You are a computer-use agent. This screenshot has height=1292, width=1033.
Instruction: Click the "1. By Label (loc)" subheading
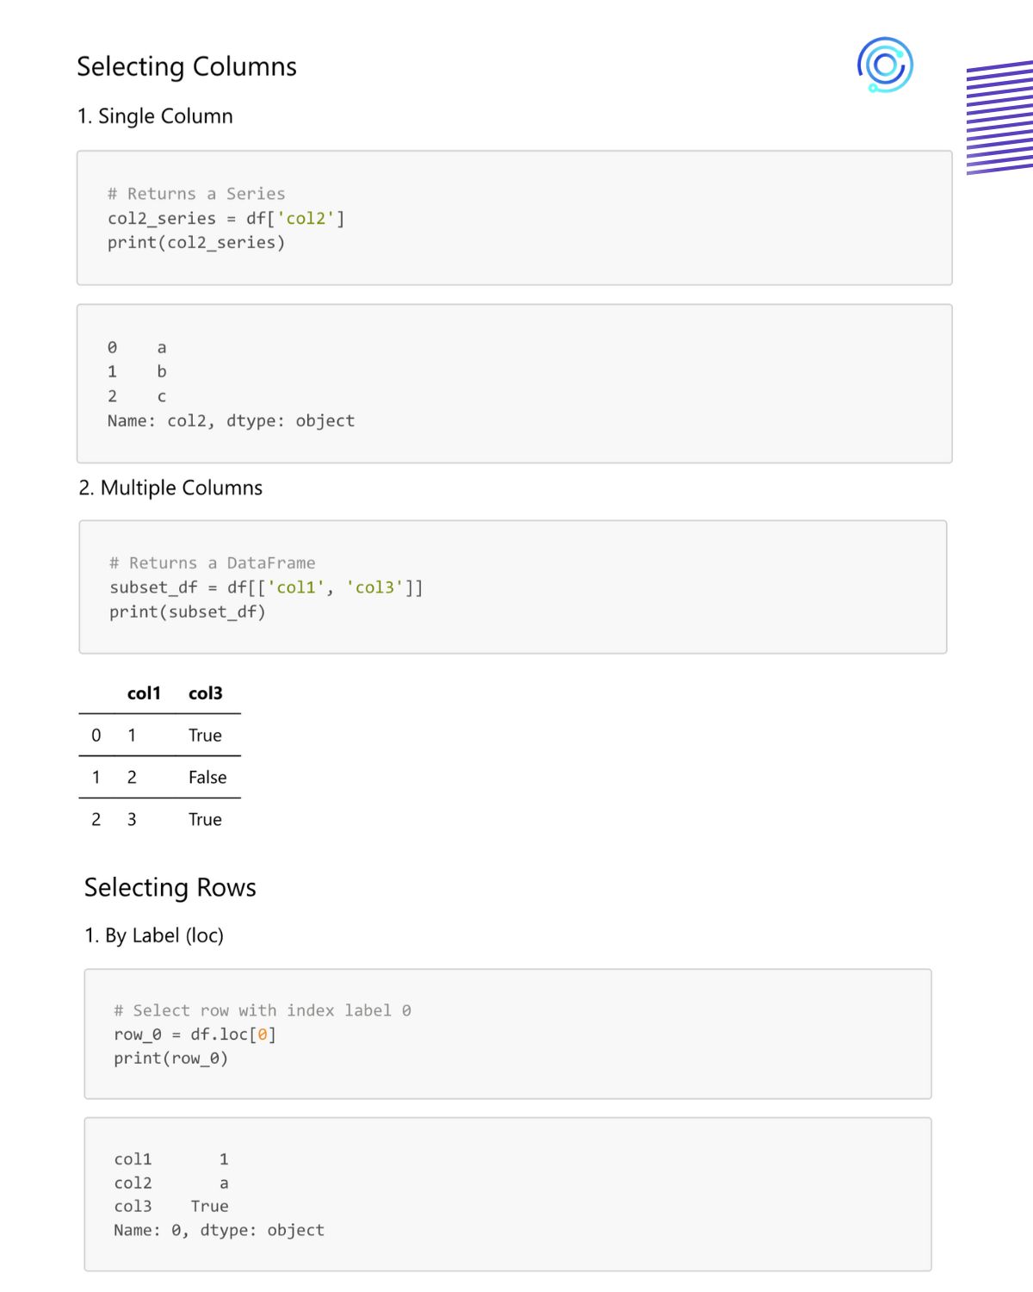(154, 935)
